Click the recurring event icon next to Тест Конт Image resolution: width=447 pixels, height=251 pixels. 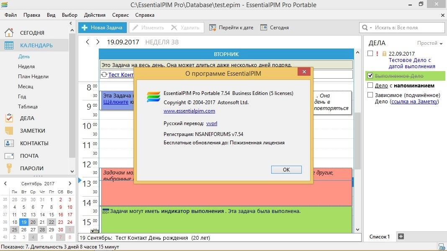point(104,74)
